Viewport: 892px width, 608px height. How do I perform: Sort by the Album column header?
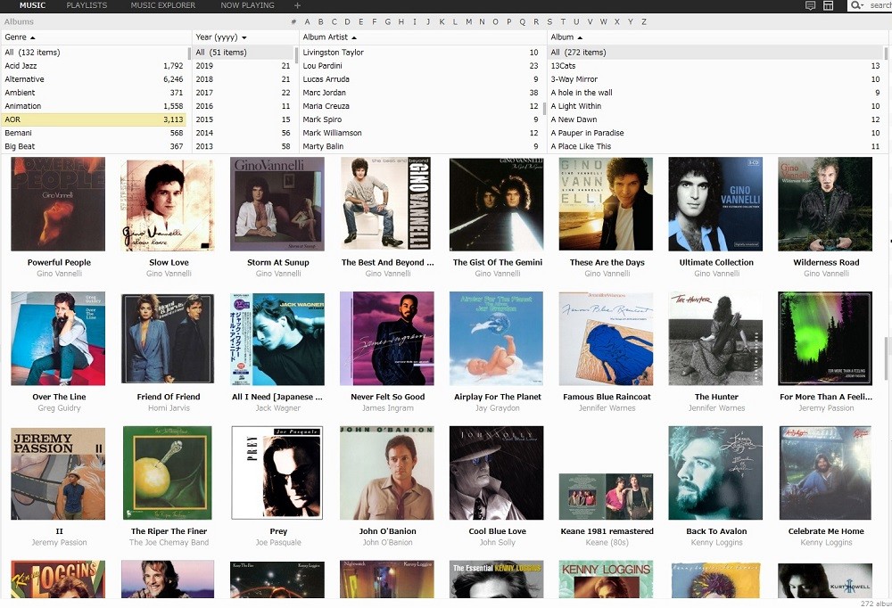717,37
